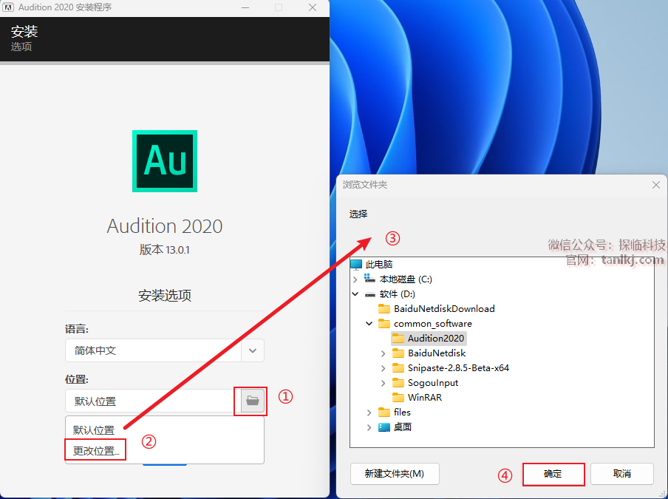Open the 简体中文 language dropdown arrow
The width and height of the screenshot is (668, 499).
[x=253, y=350]
